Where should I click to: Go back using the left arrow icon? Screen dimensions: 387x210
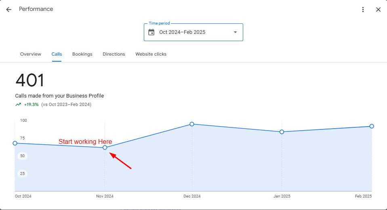pyautogui.click(x=8, y=10)
